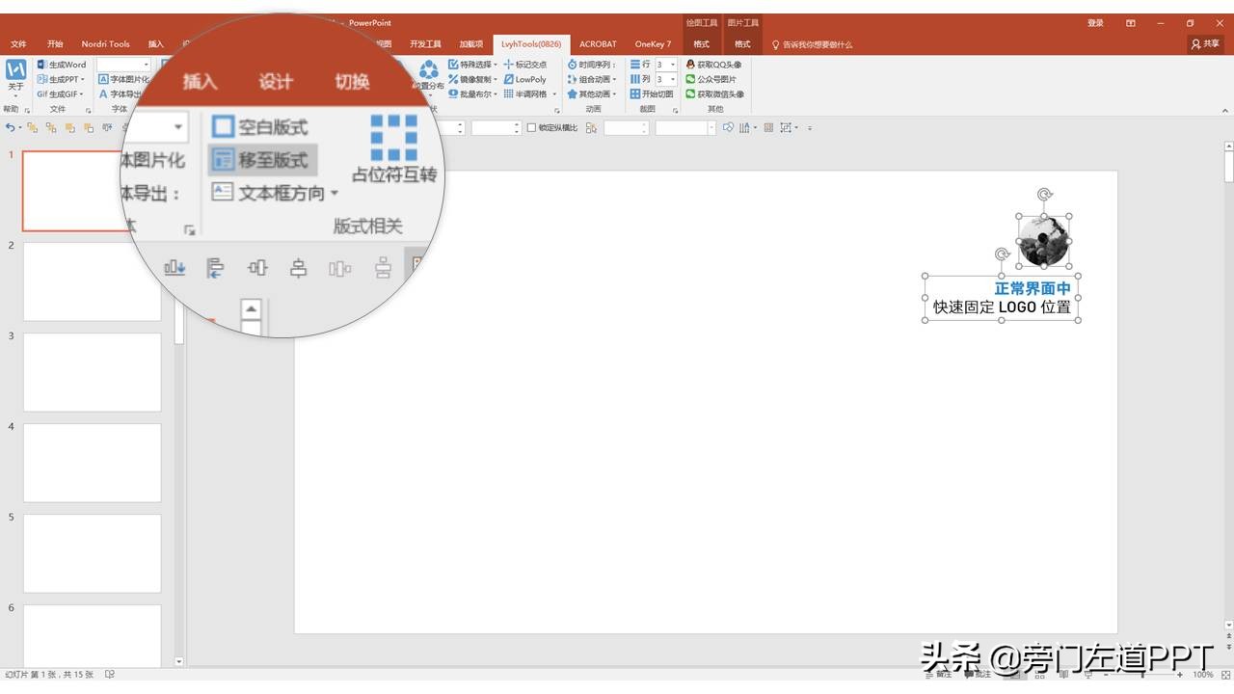This screenshot has height=694, width=1234.
Task: Expand the 特殊选择 dropdown
Action: [x=472, y=65]
